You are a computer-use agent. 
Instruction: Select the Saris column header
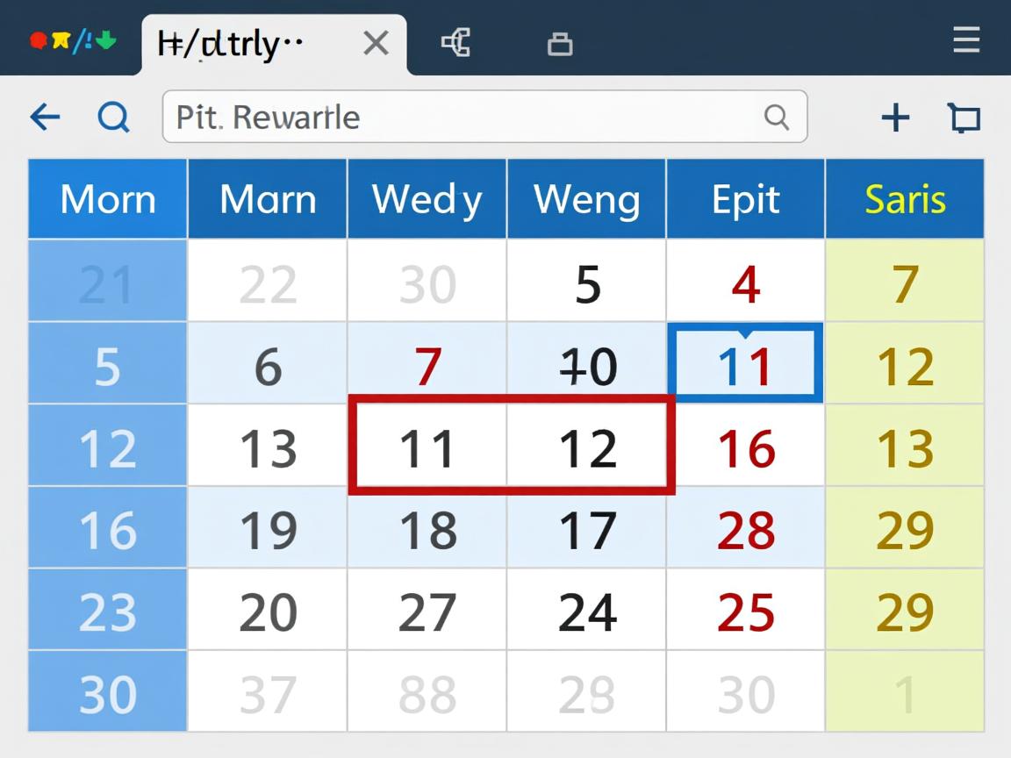click(x=905, y=198)
